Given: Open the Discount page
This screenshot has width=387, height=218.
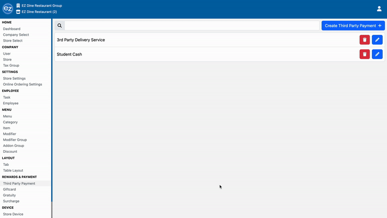Looking at the screenshot, I should (10, 152).
